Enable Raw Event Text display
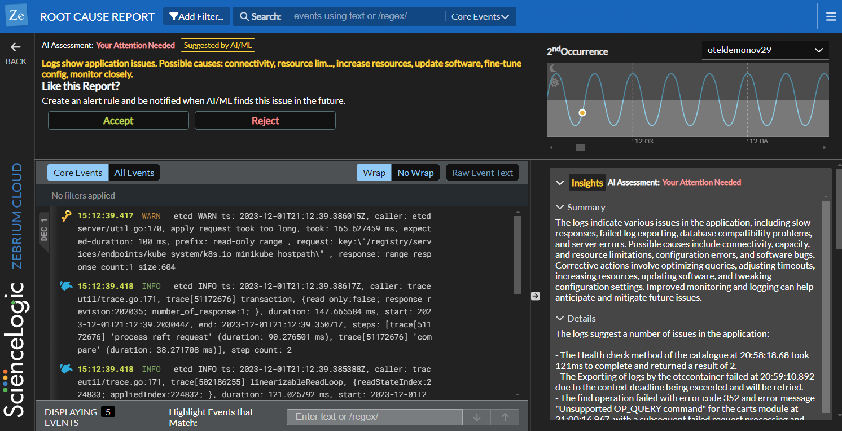Image resolution: width=842 pixels, height=431 pixels. [x=483, y=172]
